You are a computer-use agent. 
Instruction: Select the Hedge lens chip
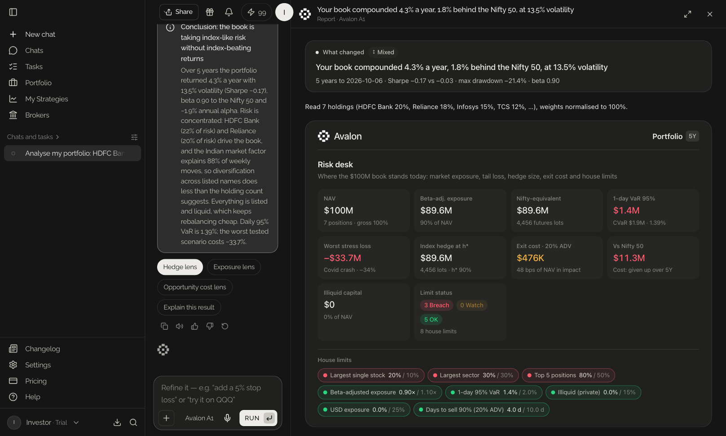(x=180, y=267)
